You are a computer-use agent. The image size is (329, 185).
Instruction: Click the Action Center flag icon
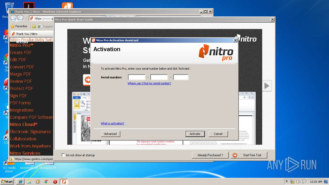305,182
